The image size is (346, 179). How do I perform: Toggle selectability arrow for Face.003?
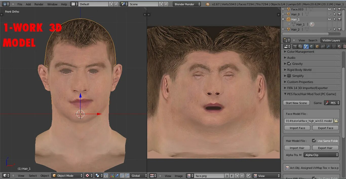335,9
